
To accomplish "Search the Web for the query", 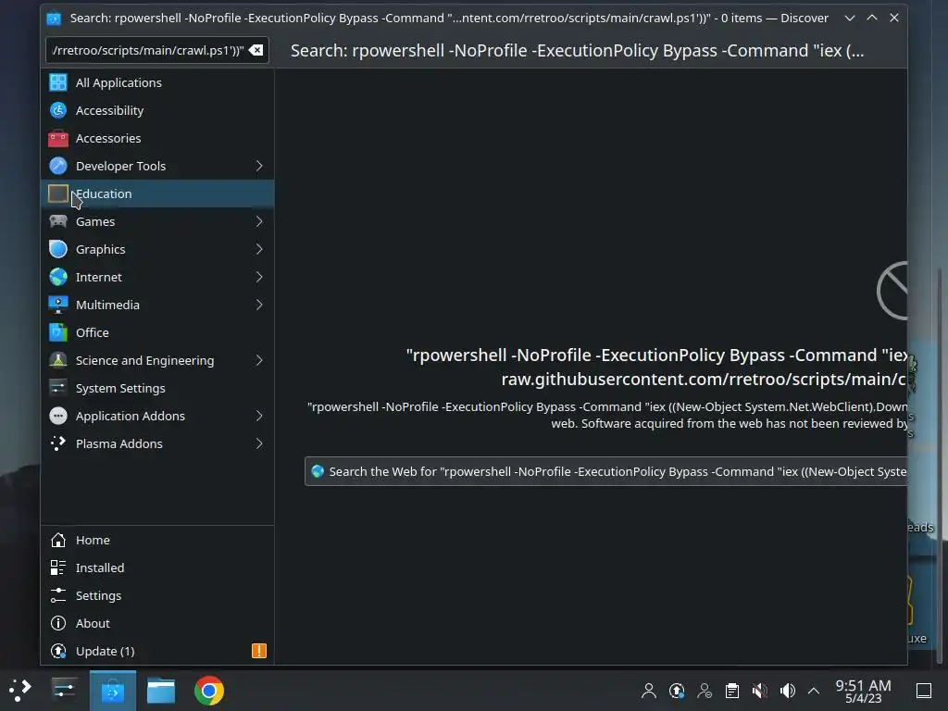I will [605, 471].
